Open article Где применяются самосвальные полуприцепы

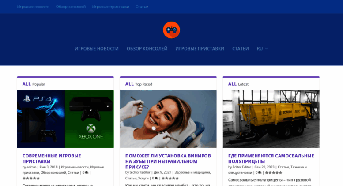coord(271,159)
